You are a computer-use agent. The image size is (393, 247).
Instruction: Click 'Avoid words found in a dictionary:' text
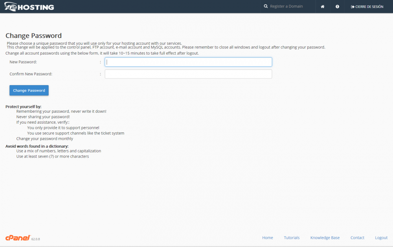pos(37,146)
